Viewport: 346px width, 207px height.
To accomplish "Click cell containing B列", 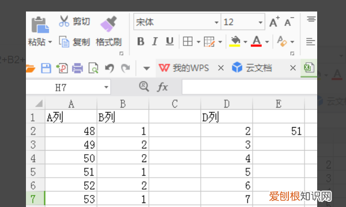I will (x=123, y=117).
